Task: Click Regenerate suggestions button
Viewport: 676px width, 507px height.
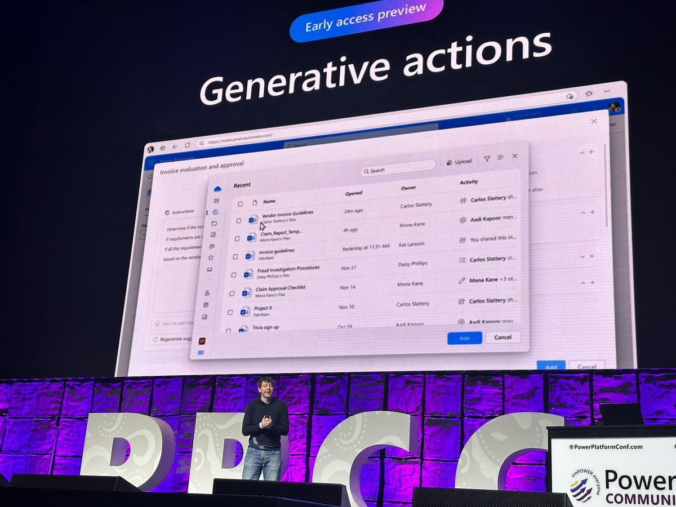Action: [174, 340]
